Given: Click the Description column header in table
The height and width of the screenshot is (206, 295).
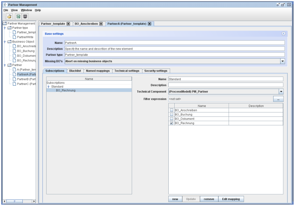Looking at the screenshot, I should (x=256, y=106).
